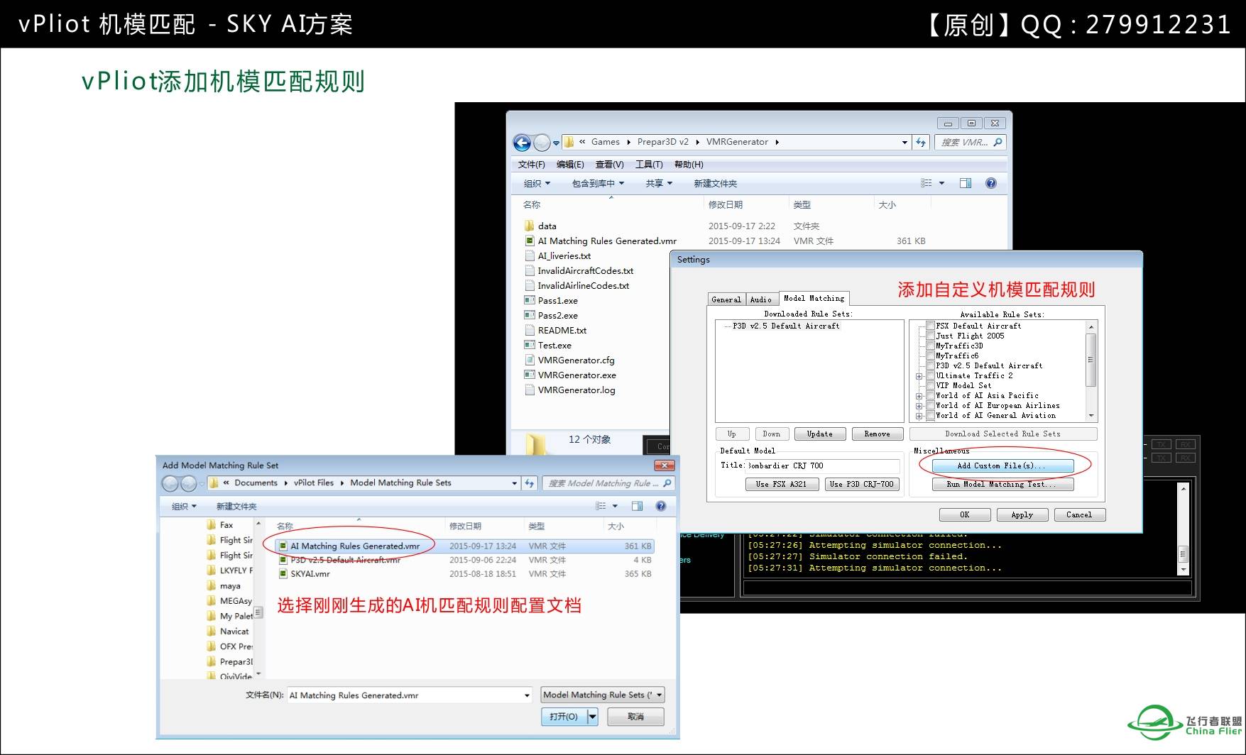Click back arrow in Add Model Matching dialog
Image resolution: width=1246 pixels, height=755 pixels.
tap(170, 483)
